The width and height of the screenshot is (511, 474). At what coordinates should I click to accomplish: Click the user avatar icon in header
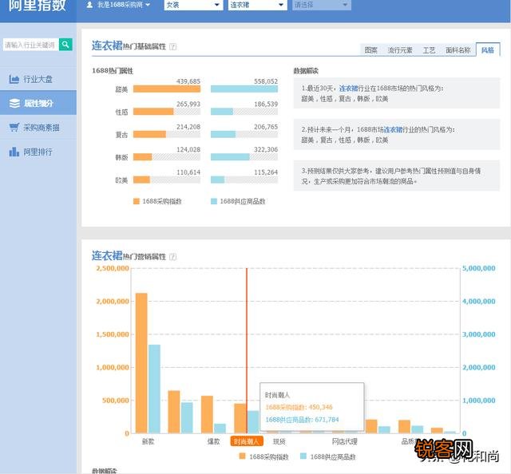pos(89,5)
